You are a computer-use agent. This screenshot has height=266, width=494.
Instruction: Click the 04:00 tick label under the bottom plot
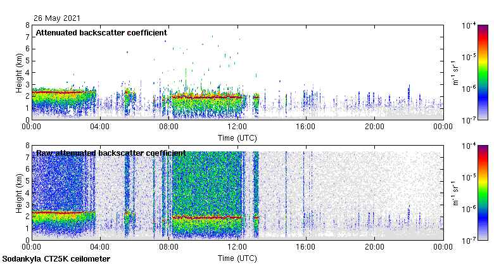pyautogui.click(x=100, y=247)
